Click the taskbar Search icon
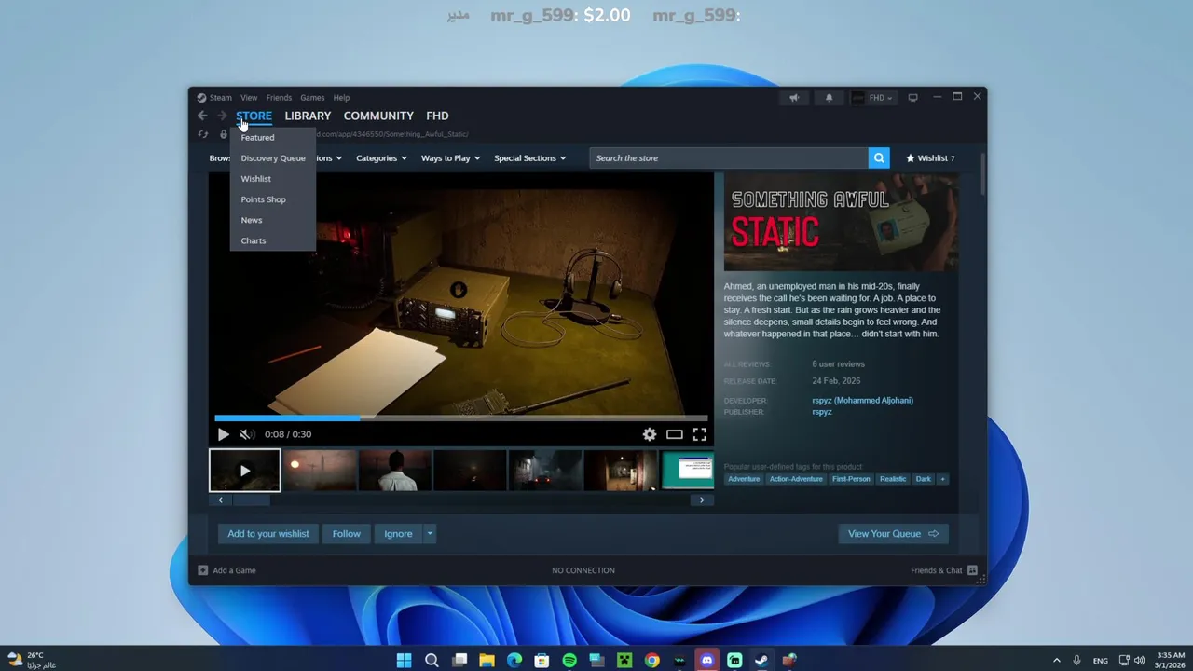The height and width of the screenshot is (671, 1193). (432, 660)
